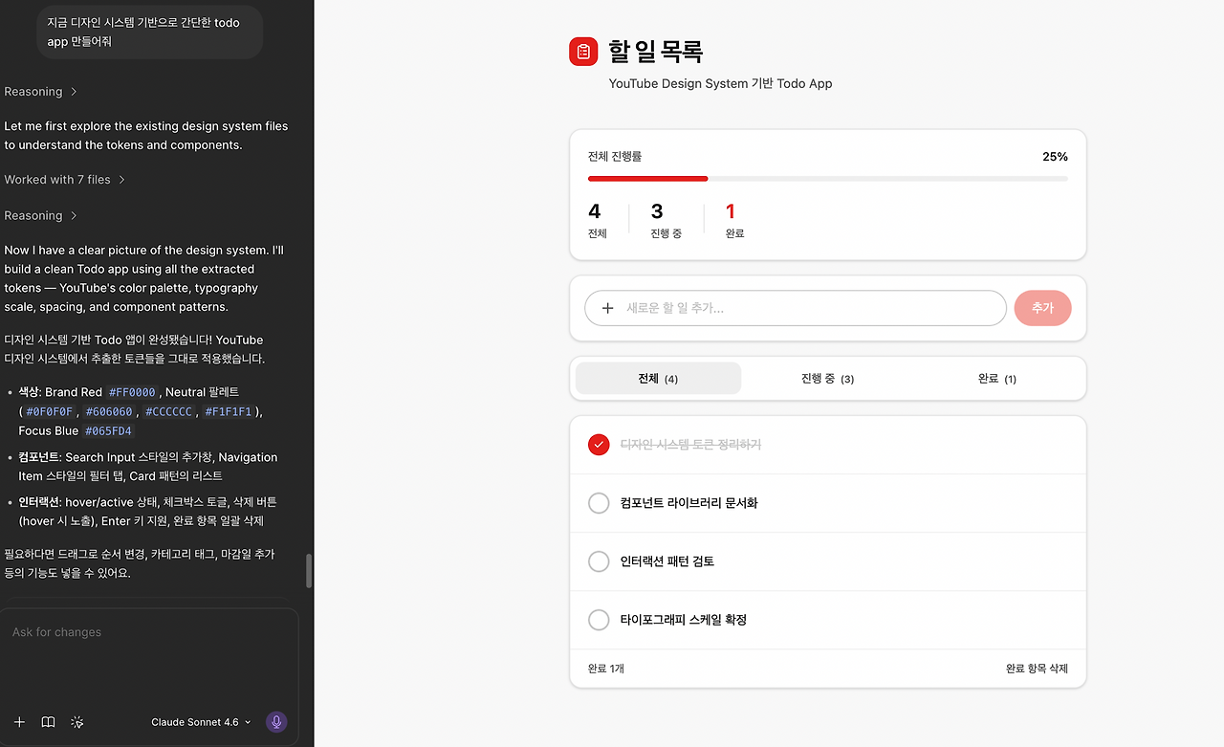The image size is (1224, 747).
Task: Click the plus icon inside the new todo field
Action: pyautogui.click(x=608, y=308)
